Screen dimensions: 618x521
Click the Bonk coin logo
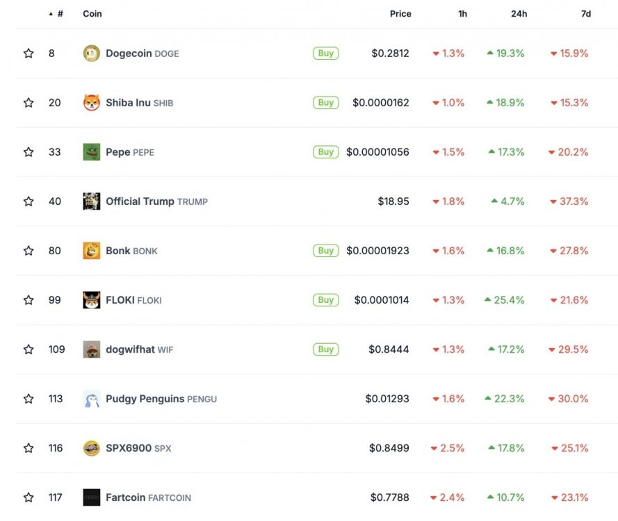point(92,251)
